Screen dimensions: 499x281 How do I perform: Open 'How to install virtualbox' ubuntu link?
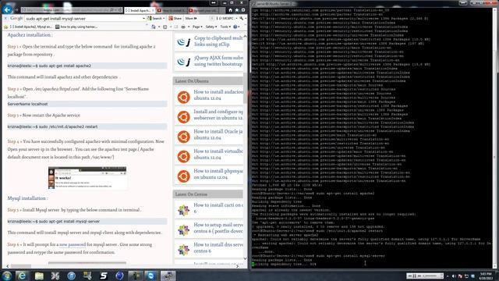[218, 155]
